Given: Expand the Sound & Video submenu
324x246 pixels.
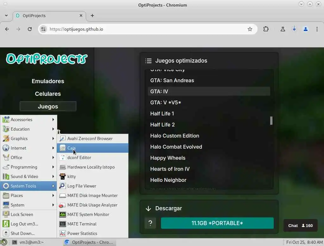Looking at the screenshot, I should click(28, 177).
